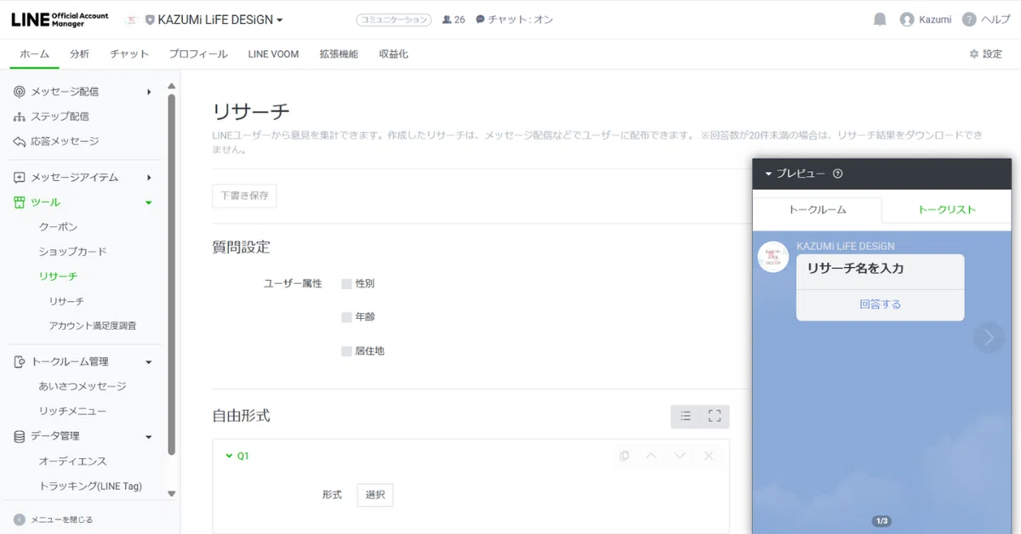Move Q1 up with up arrow
This screenshot has width=1021, height=534.
651,456
